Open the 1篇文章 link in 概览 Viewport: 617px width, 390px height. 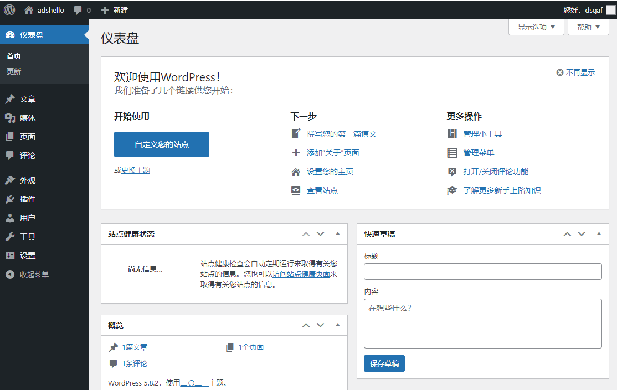click(135, 347)
